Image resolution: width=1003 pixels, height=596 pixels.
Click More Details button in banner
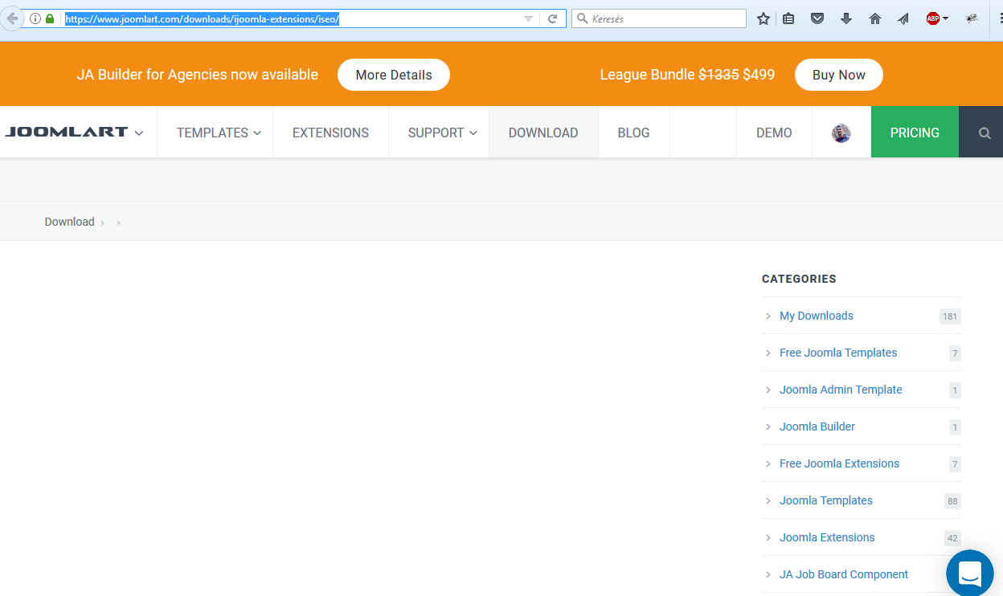click(394, 75)
